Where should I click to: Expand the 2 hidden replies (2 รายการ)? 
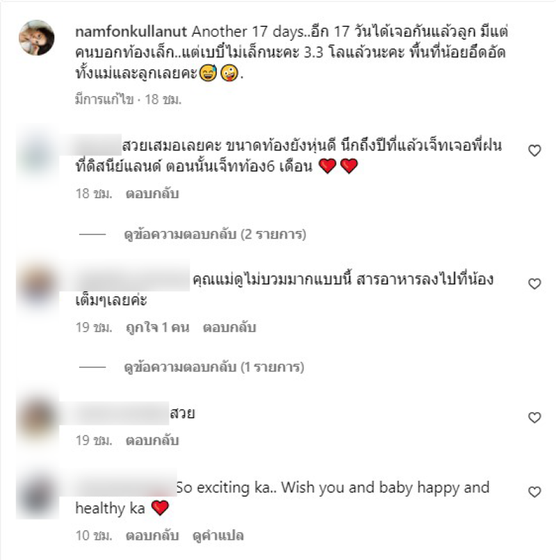click(x=215, y=234)
